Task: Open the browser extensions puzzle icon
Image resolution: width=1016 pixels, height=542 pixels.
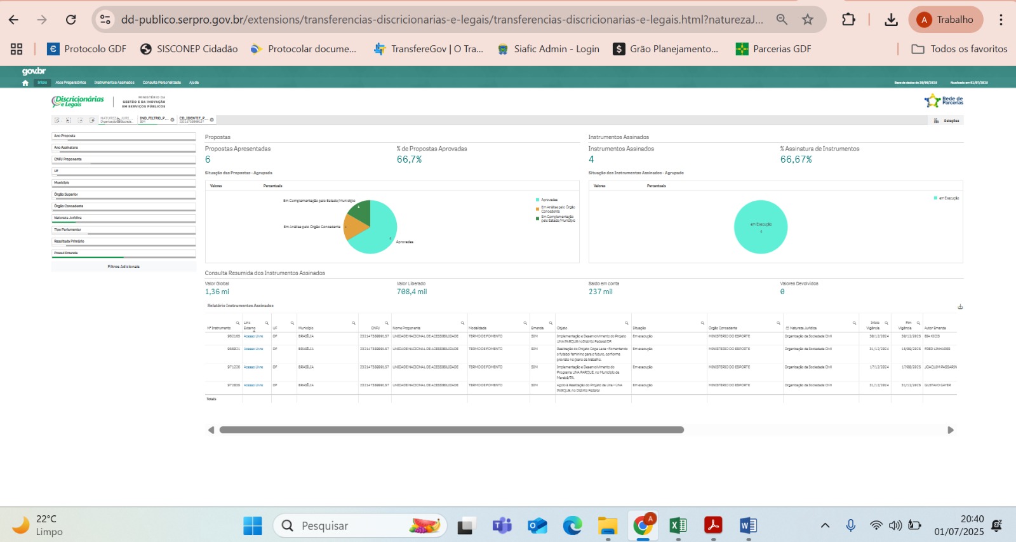Action: pos(848,20)
